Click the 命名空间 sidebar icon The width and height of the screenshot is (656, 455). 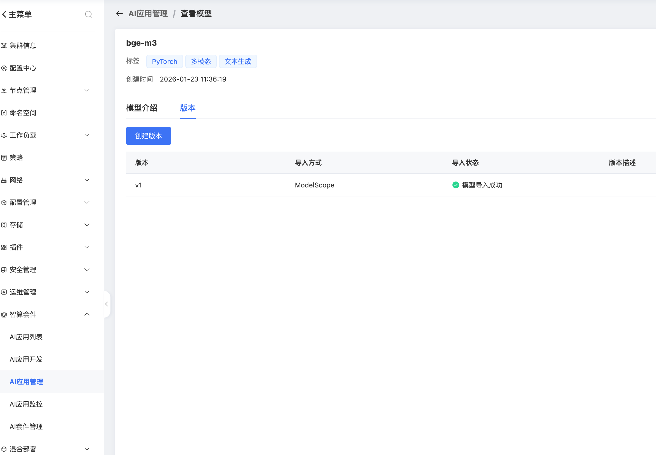point(4,113)
